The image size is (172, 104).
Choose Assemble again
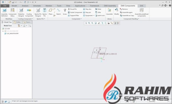pyautogui.click(x=126, y=12)
